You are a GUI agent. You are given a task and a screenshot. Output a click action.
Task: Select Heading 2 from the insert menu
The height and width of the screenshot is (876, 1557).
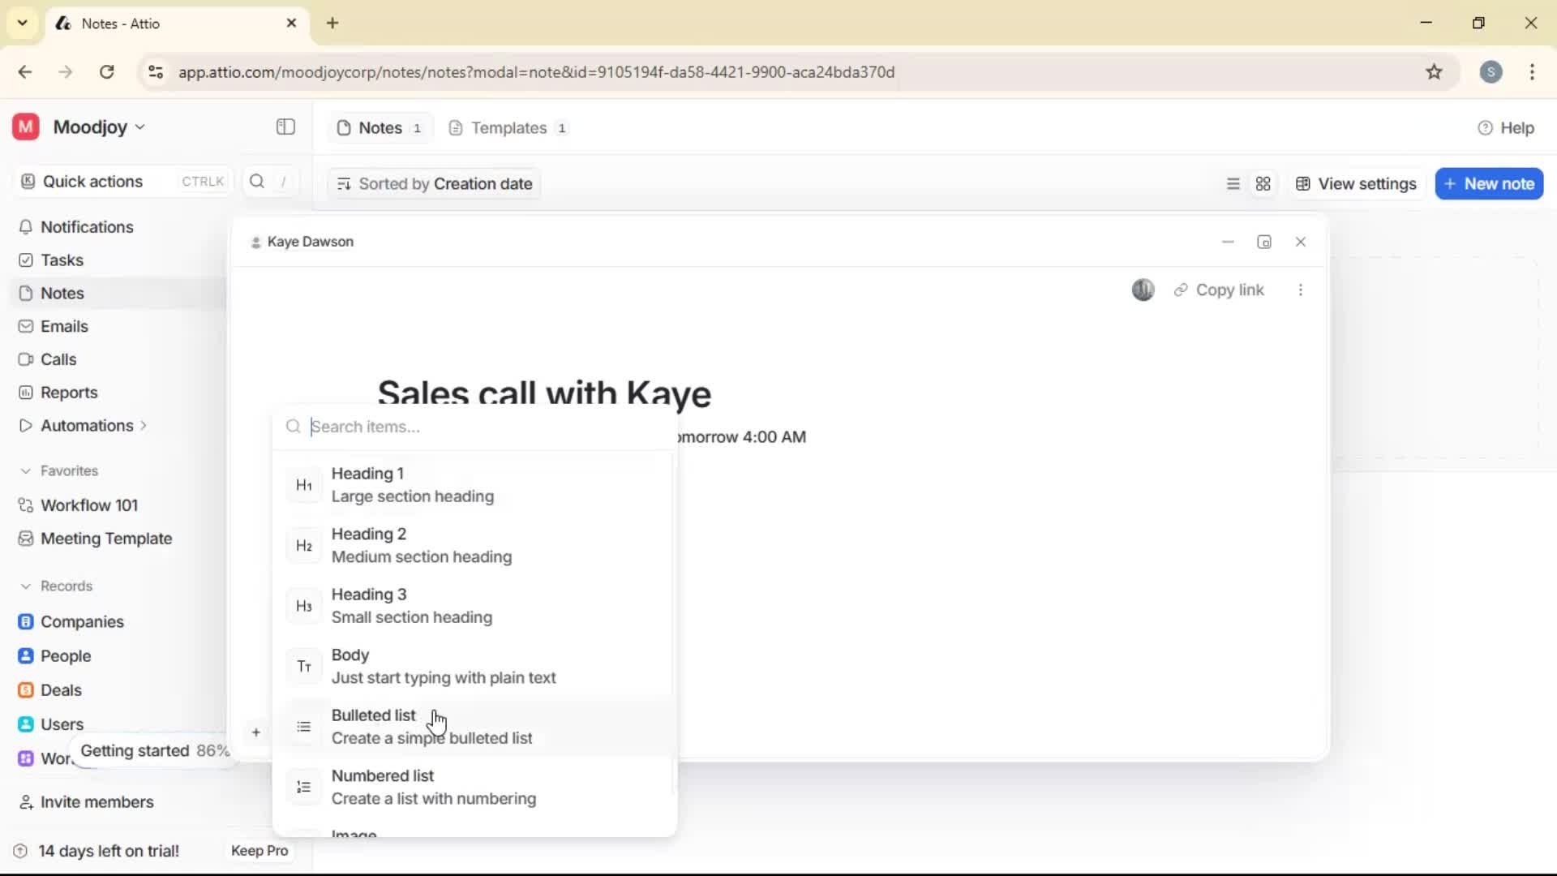click(422, 545)
